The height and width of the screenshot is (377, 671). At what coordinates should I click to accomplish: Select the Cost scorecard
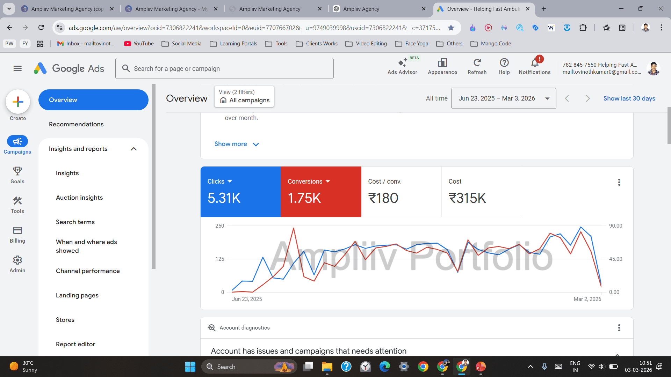(482, 192)
